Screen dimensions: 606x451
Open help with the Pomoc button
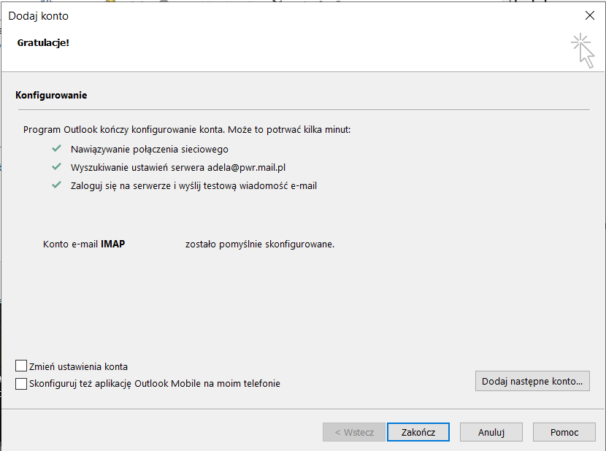tap(564, 432)
